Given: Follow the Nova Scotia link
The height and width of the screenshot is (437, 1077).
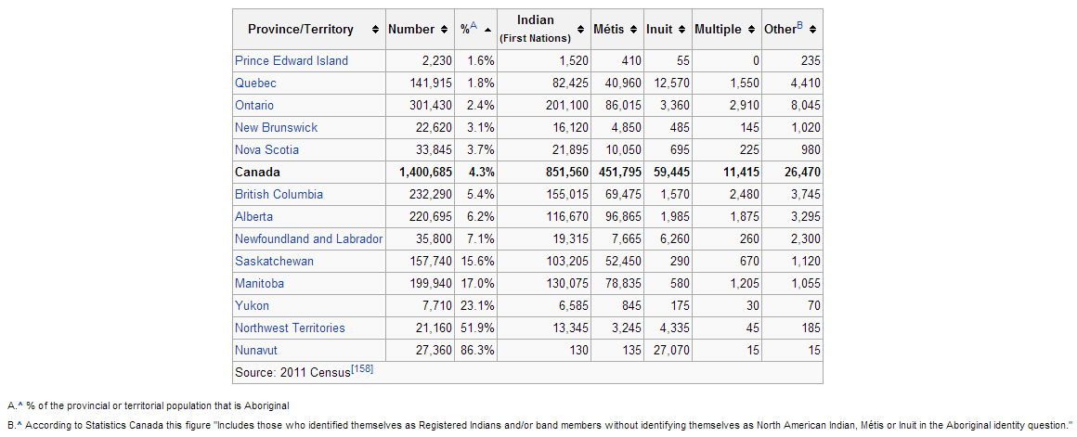Looking at the screenshot, I should tap(266, 150).
